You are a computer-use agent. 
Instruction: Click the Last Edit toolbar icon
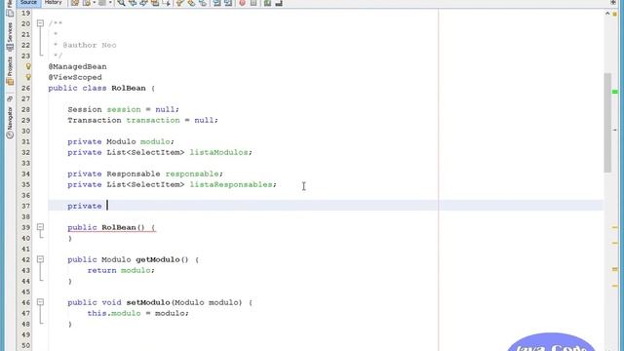click(x=74, y=3)
